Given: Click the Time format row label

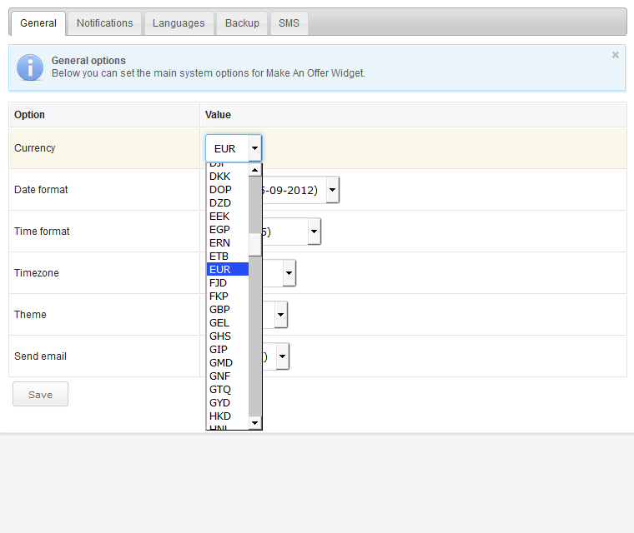Looking at the screenshot, I should [42, 232].
